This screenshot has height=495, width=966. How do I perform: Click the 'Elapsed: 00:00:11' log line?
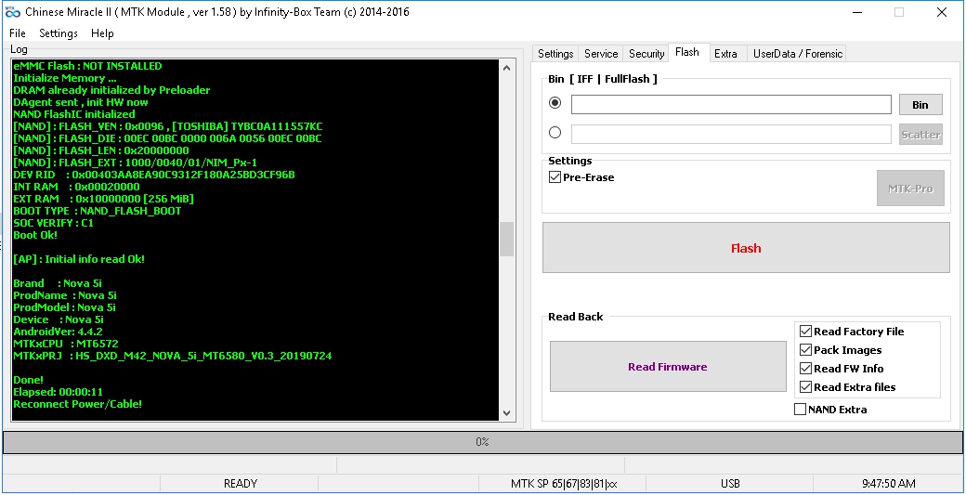pyautogui.click(x=58, y=392)
